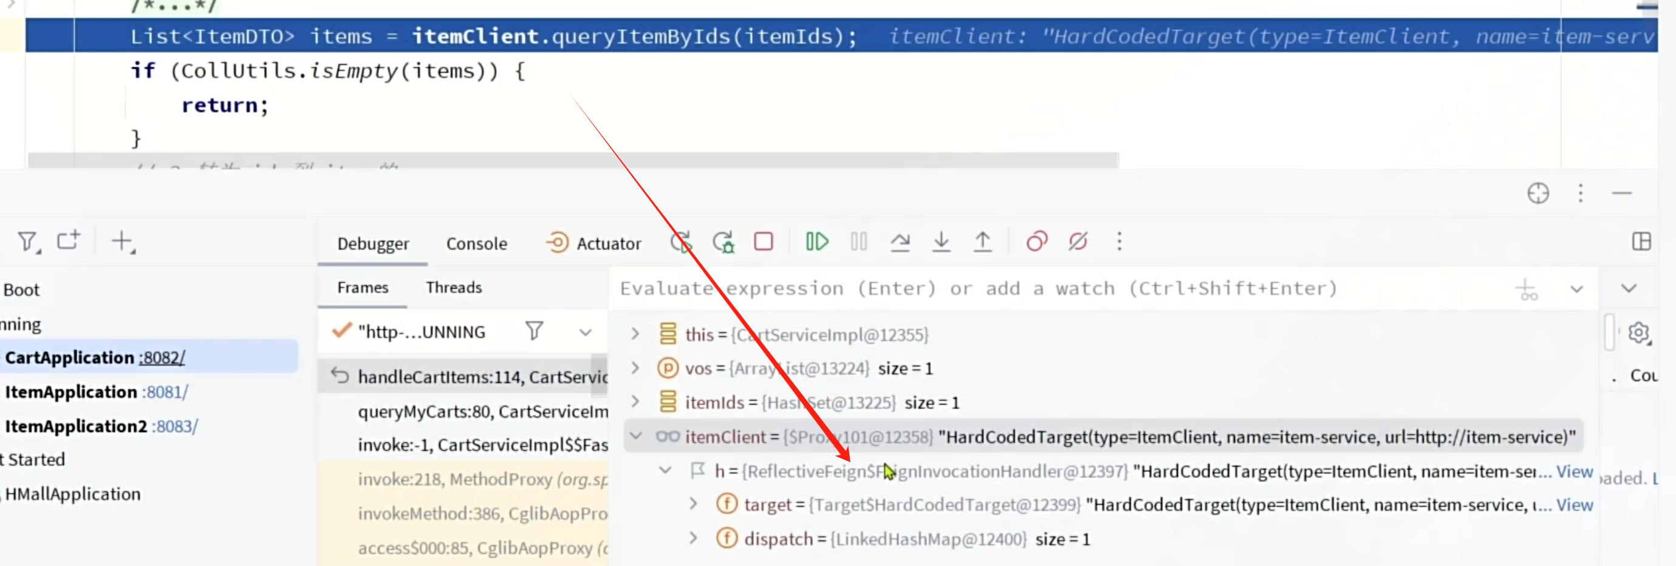The image size is (1676, 566).
Task: Select the access$000:85 frame
Action: click(x=483, y=548)
